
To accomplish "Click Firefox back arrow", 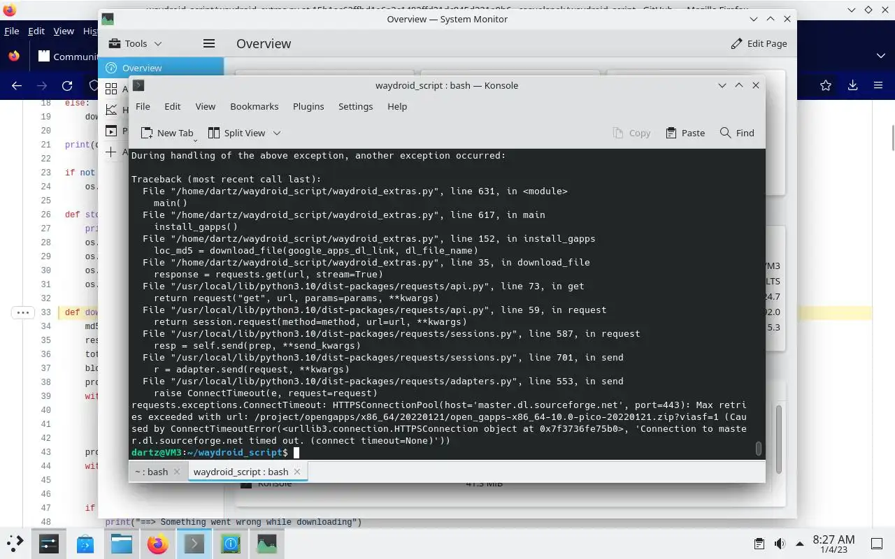I will [17, 85].
